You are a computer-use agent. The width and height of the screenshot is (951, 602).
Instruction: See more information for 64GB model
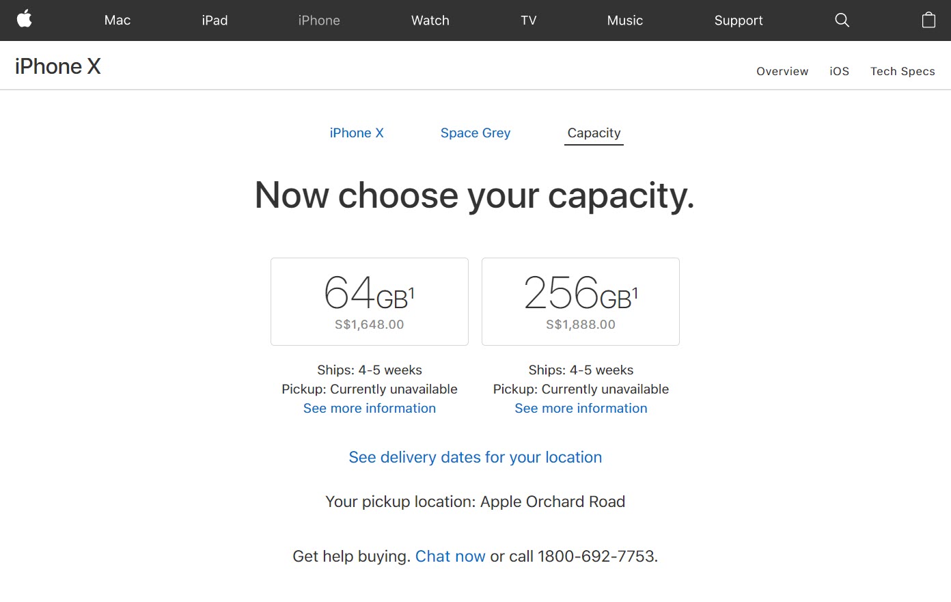tap(369, 408)
